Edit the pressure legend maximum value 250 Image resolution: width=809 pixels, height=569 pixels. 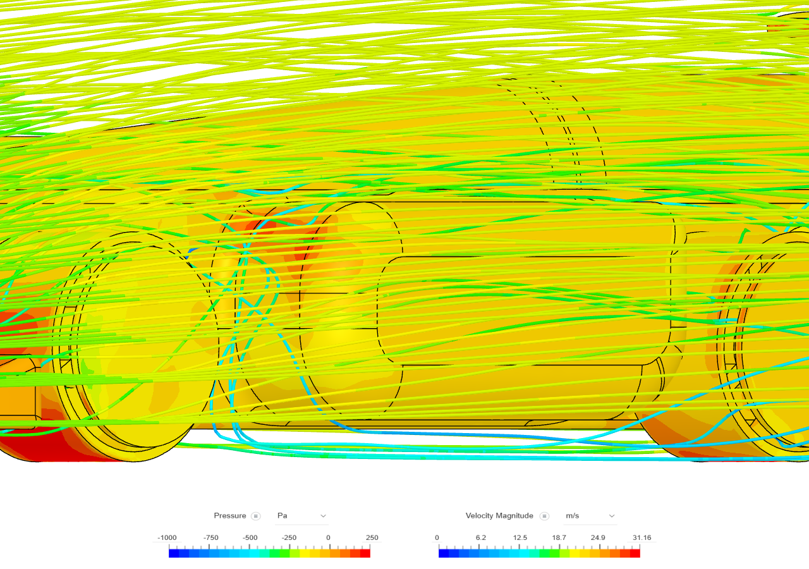click(372, 538)
